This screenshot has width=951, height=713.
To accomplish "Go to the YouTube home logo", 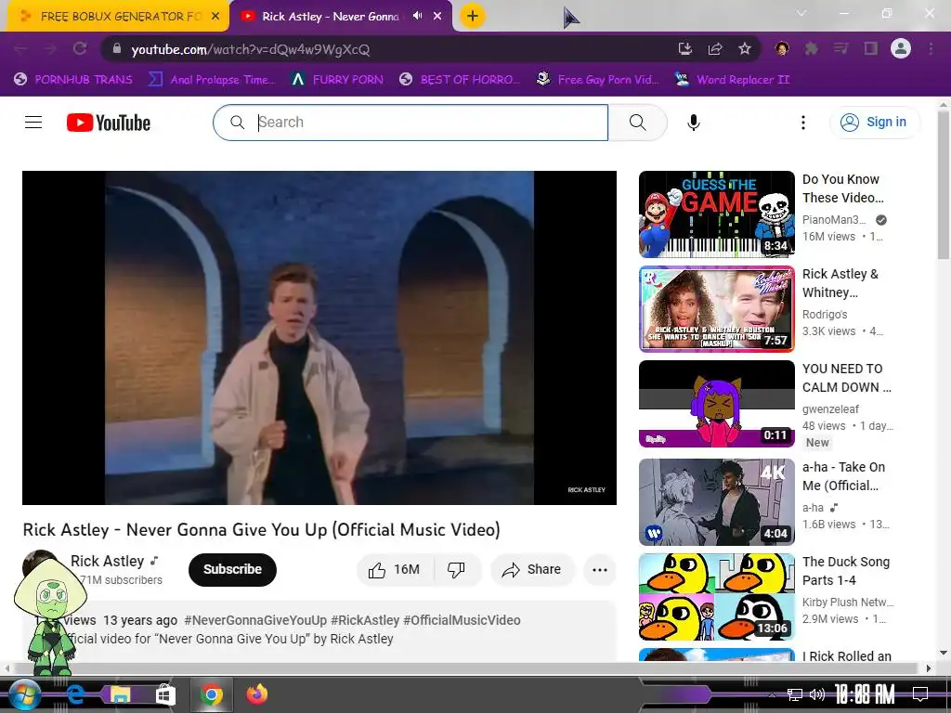I will click(x=109, y=123).
